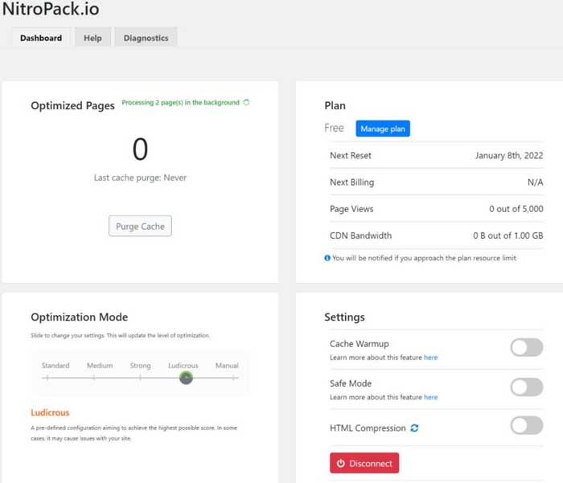Open Safe Mode 'here' link
This screenshot has height=483, width=563.
click(x=431, y=397)
